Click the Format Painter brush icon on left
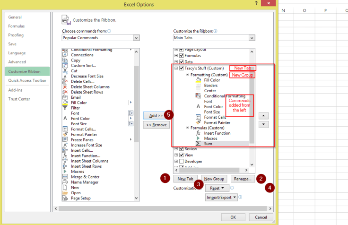The image size is (348, 225). (65, 134)
